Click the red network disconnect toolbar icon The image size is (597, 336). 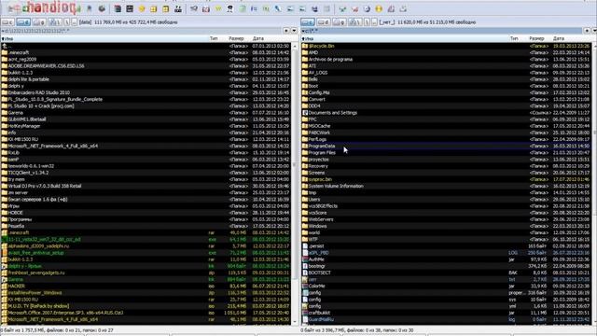pyautogui.click(x=354, y=8)
